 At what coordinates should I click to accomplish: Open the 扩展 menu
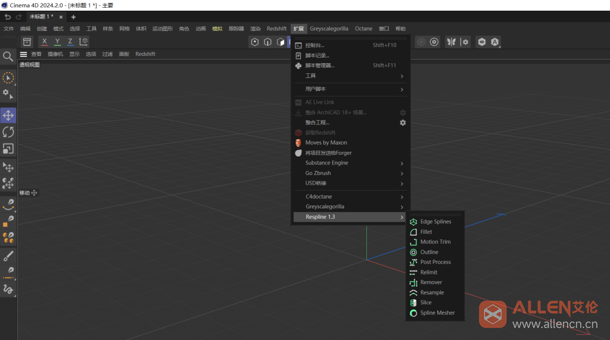coord(298,29)
